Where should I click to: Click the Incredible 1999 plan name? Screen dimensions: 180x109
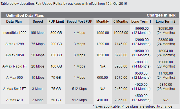tap(14, 33)
